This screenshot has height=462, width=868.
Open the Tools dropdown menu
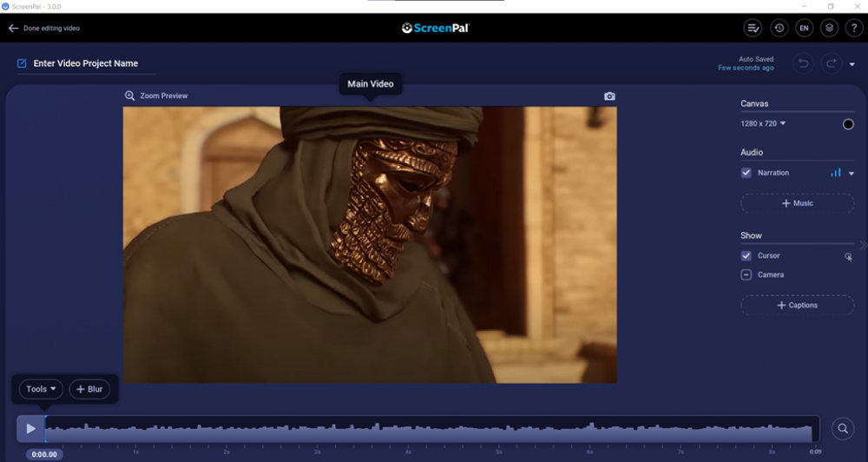[x=41, y=389]
